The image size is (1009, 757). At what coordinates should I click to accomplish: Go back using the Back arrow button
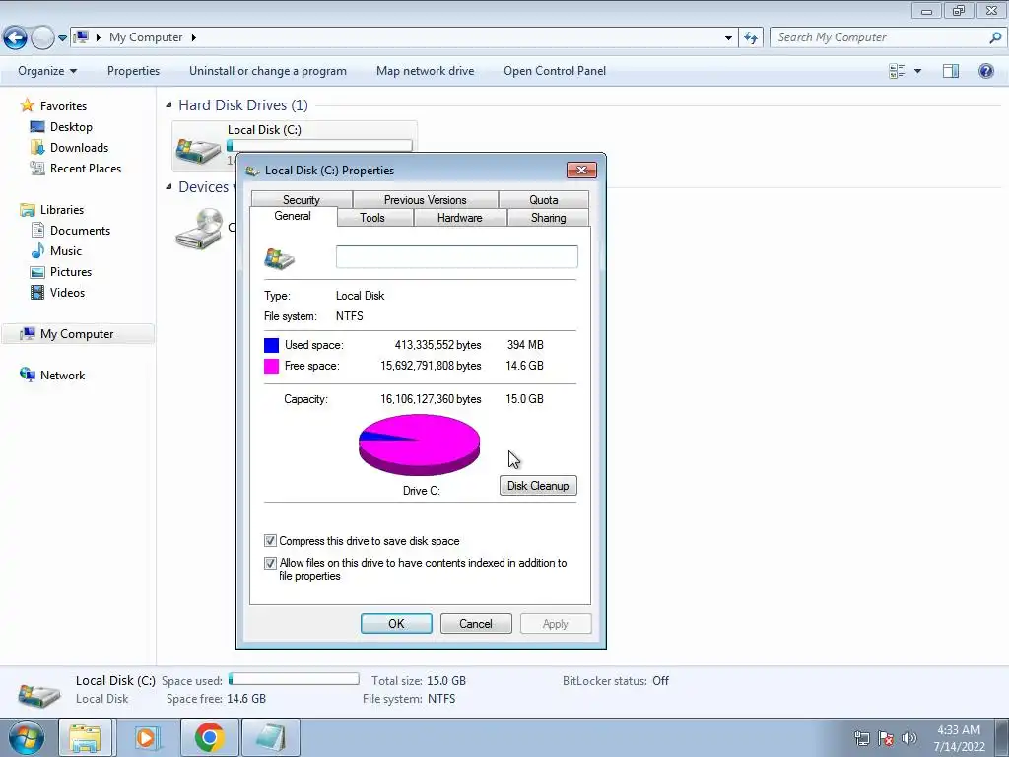coord(15,38)
